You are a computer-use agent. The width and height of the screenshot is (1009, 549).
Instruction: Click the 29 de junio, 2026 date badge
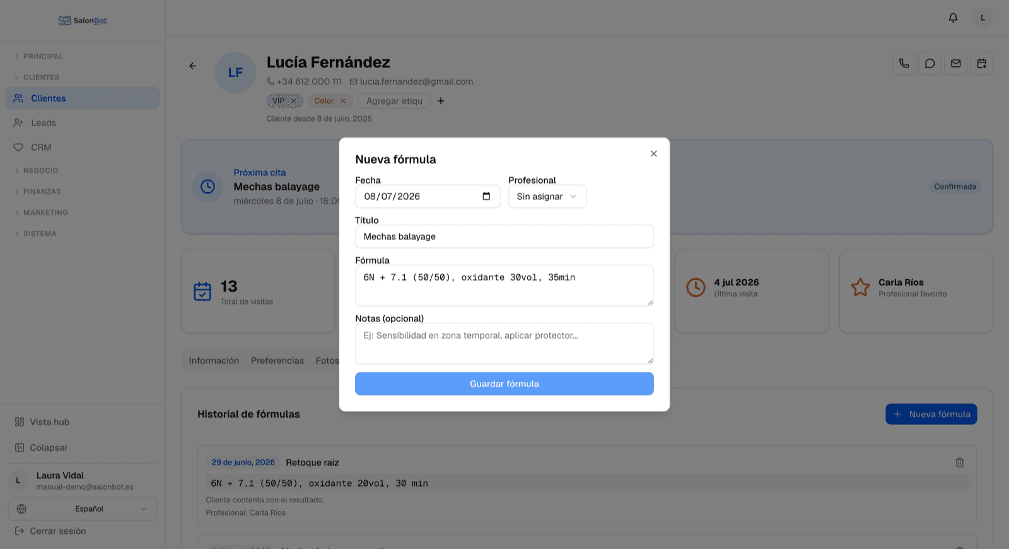(x=243, y=463)
